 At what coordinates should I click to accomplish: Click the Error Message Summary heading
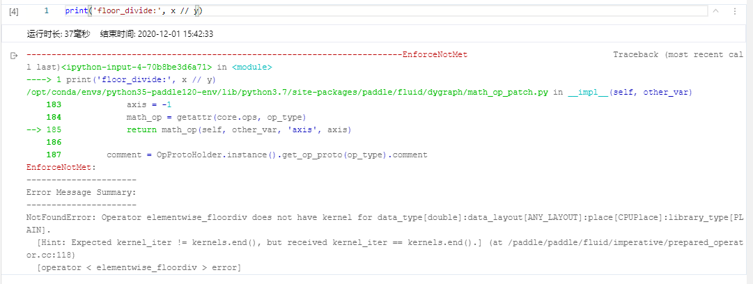(81, 192)
